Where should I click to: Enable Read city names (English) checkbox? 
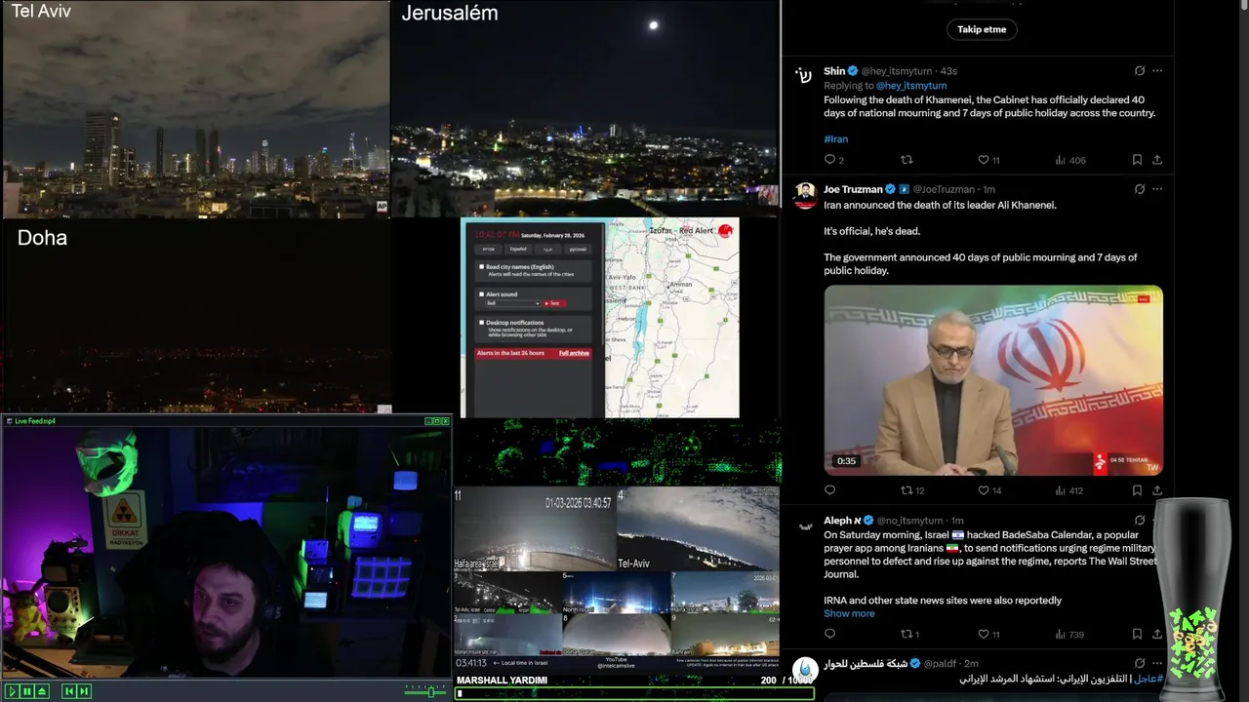481,267
